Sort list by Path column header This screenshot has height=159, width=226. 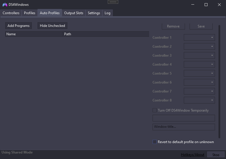coord(106,34)
